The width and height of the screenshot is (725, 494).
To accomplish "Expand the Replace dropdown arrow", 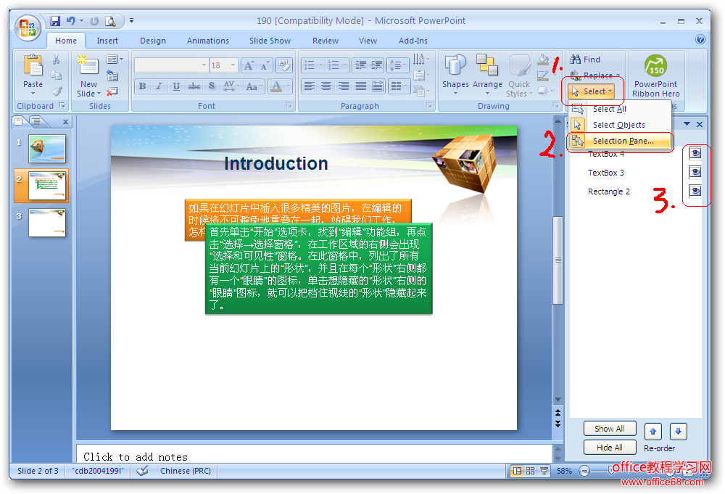I will click(x=618, y=75).
